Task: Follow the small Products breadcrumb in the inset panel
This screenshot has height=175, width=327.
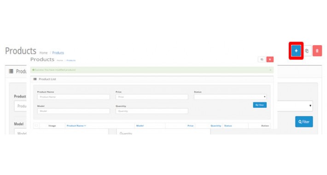Action: [71, 60]
